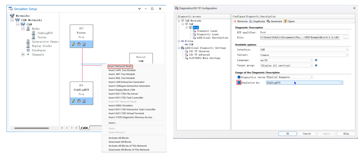
Task: Choose Insert Network Node from context menu
Action: pyautogui.click(x=120, y=67)
